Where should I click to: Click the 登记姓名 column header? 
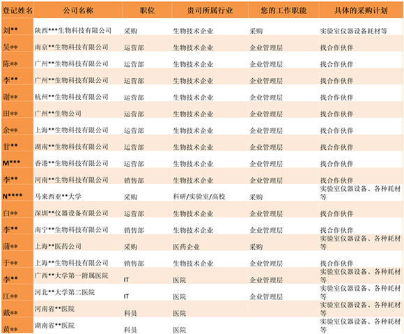point(17,10)
